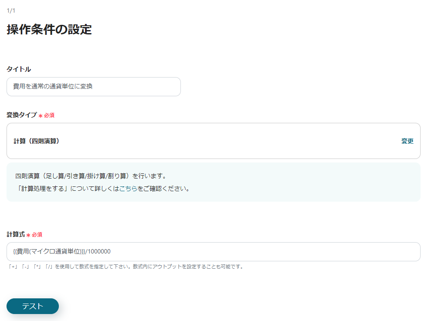Click the 必須 badge beside 変換タイプ
This screenshot has width=428, height=321.
(x=49, y=115)
